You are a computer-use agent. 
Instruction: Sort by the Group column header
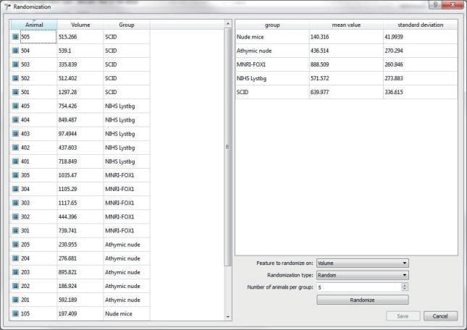point(127,25)
